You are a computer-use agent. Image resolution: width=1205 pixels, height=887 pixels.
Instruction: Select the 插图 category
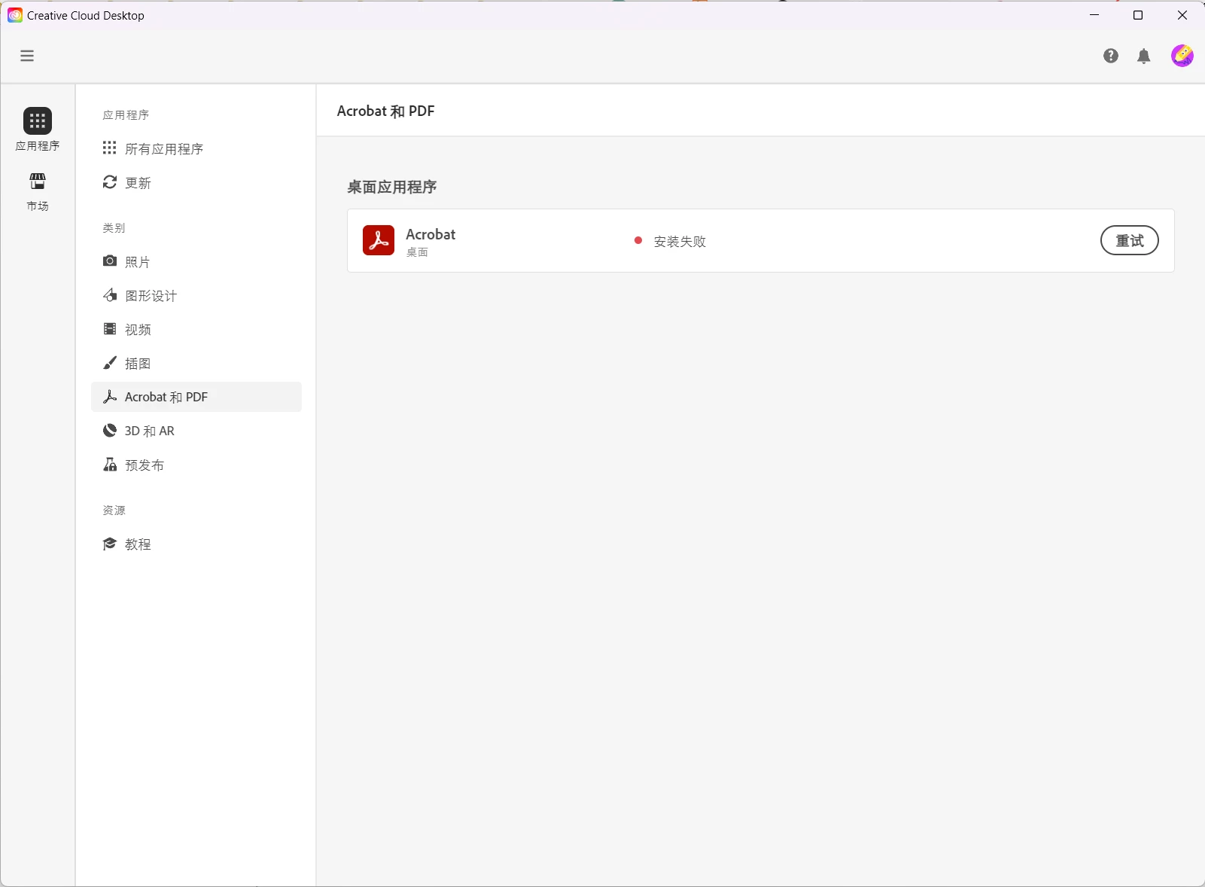[x=196, y=363]
